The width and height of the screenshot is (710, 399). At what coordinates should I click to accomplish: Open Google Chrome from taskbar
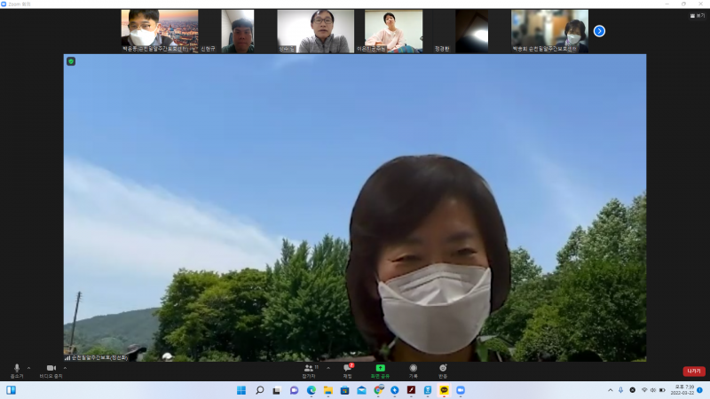tap(379, 390)
